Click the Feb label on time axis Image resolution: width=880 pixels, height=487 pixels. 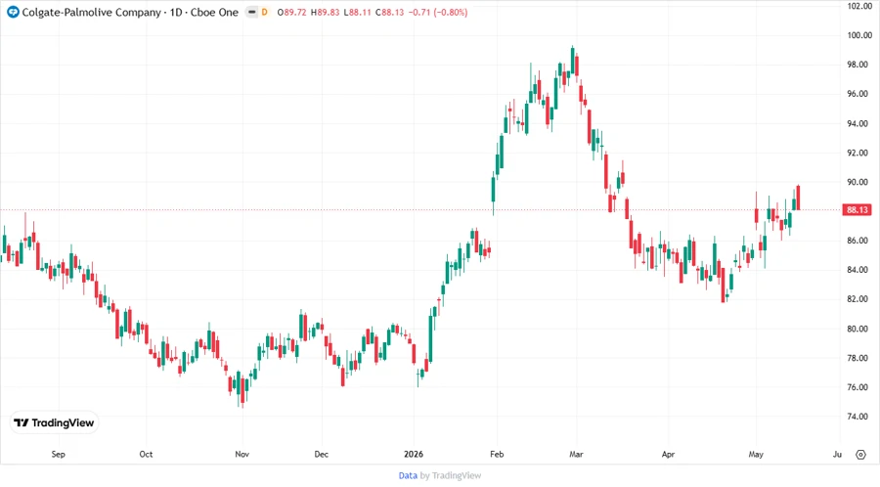[x=497, y=455]
